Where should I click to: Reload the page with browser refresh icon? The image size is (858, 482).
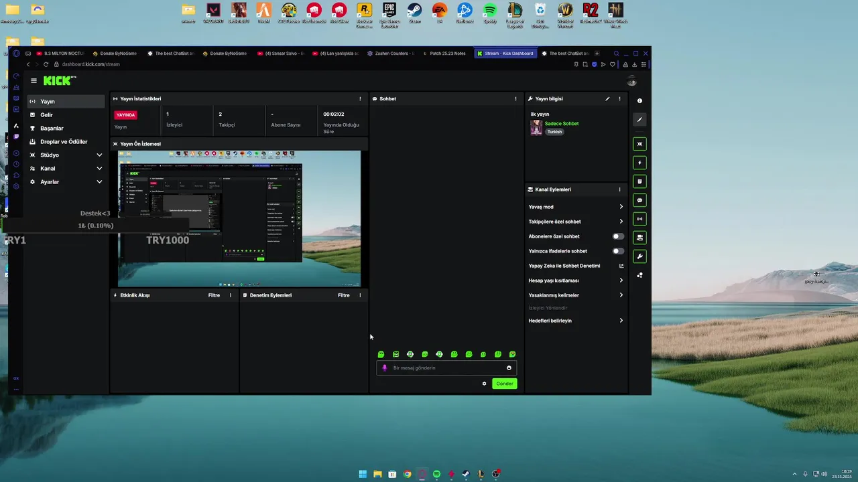pyautogui.click(x=46, y=64)
